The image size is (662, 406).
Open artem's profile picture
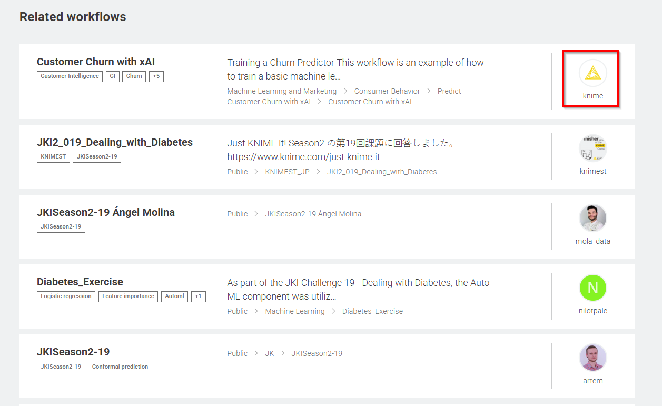(592, 358)
